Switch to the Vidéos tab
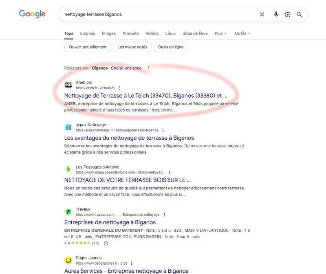The height and width of the screenshot is (274, 326). [152, 33]
